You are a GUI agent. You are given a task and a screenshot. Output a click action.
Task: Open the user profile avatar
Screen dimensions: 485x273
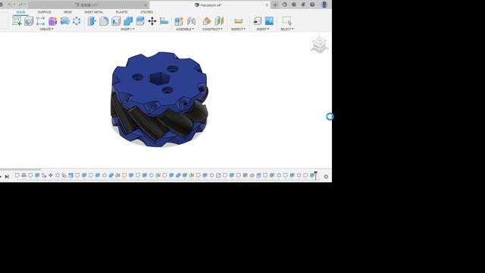[324, 5]
